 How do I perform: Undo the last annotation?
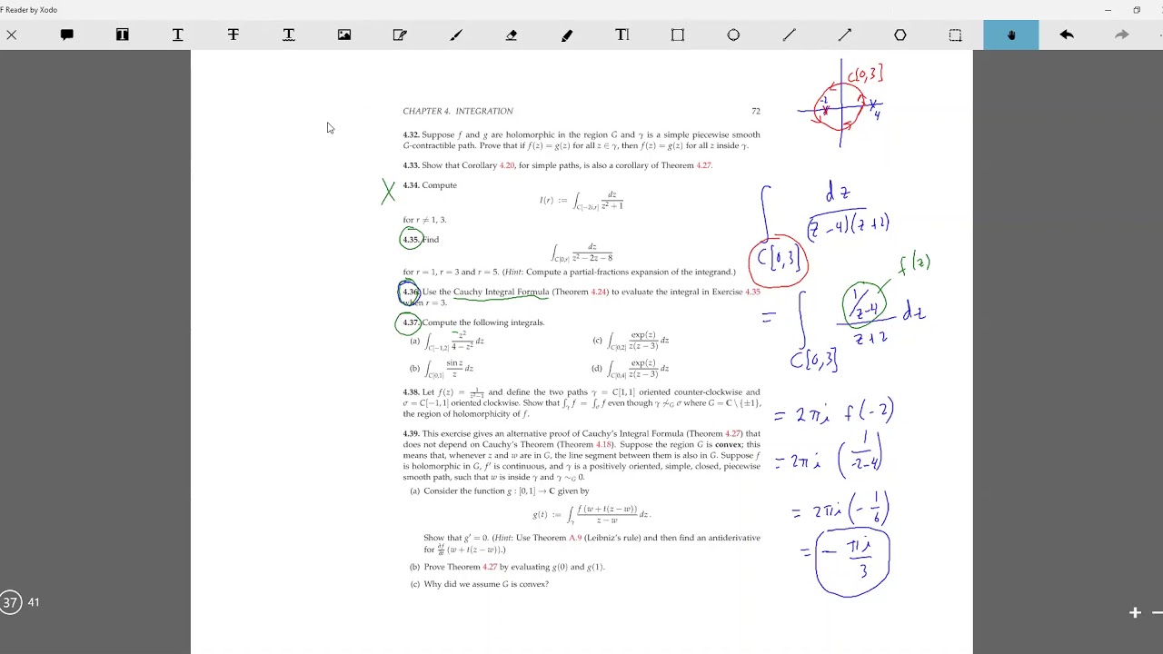pyautogui.click(x=1067, y=35)
